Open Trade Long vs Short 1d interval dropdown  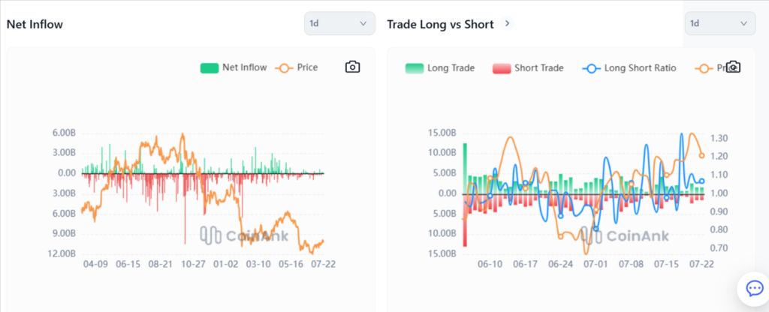click(x=720, y=23)
